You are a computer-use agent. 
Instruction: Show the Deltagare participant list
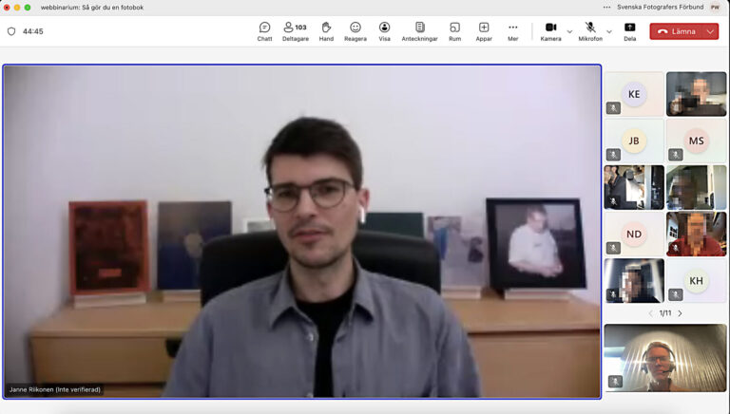[295, 31]
